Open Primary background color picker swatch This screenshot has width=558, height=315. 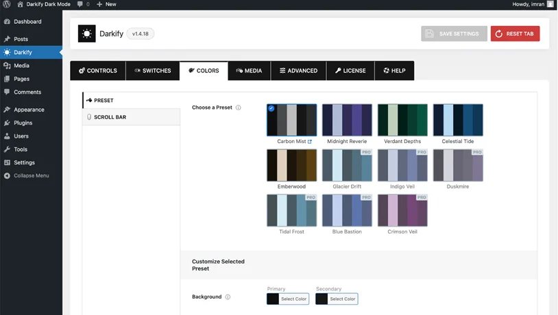(x=273, y=299)
